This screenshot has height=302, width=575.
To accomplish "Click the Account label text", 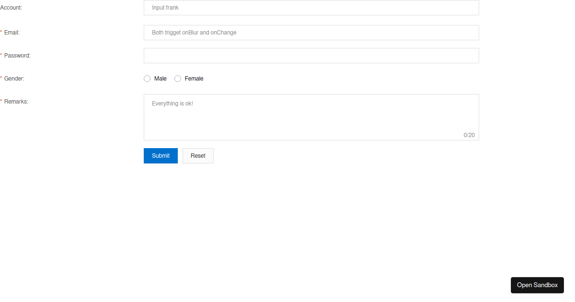I will click(x=11, y=7).
